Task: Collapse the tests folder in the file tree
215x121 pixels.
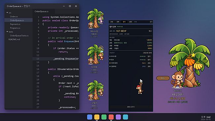Action: tap(7, 32)
